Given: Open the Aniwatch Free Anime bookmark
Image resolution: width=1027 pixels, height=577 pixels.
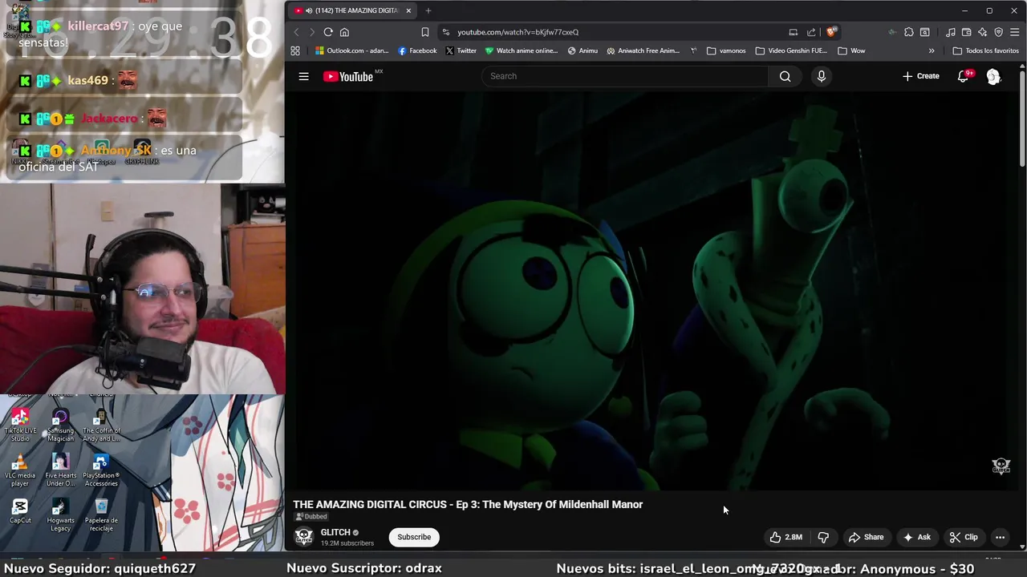Looking at the screenshot, I should pos(643,50).
